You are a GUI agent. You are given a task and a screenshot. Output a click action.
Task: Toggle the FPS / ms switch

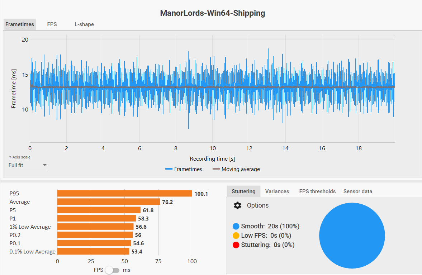click(113, 270)
